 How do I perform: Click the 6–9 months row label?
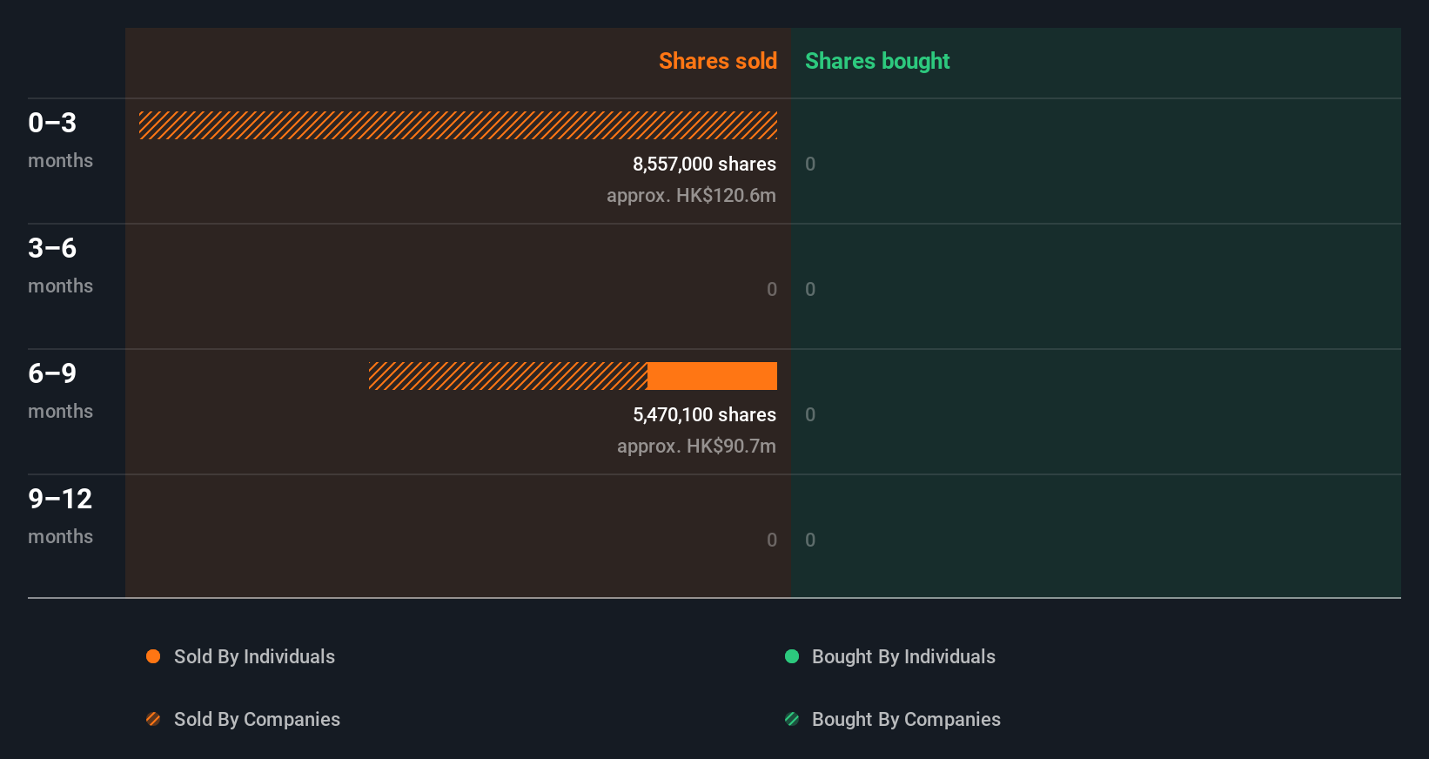click(x=60, y=390)
